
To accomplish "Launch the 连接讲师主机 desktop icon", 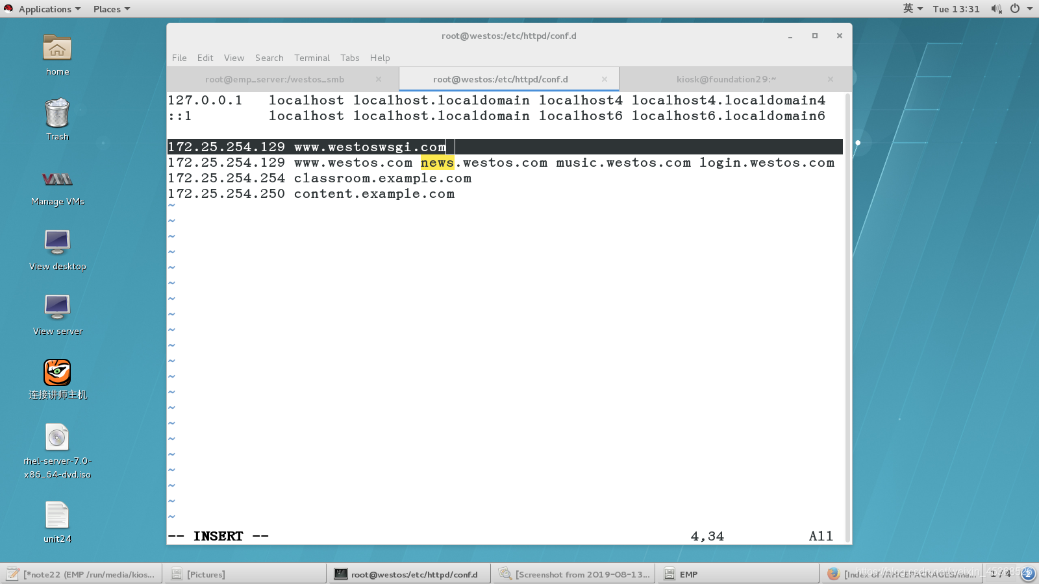I will [x=57, y=372].
